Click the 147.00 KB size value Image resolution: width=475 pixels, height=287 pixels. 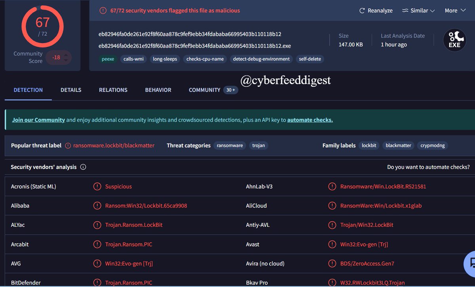point(351,44)
